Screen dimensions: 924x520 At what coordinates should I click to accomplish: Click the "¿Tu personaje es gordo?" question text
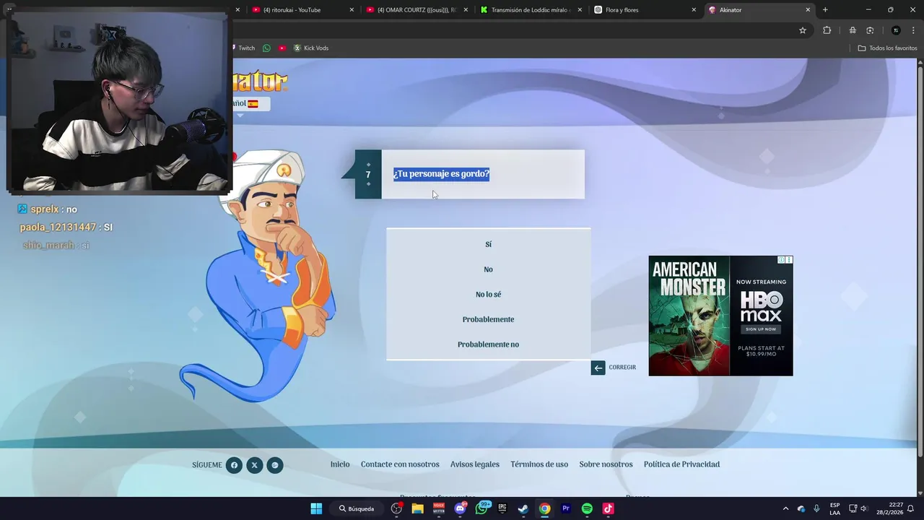point(441,174)
